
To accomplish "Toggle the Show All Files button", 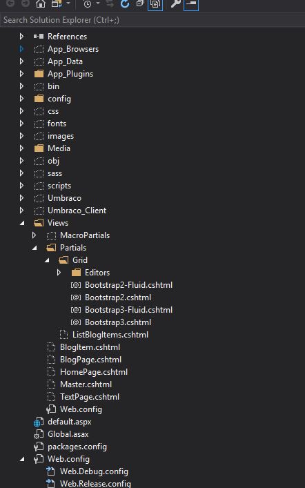I will tap(155, 4).
